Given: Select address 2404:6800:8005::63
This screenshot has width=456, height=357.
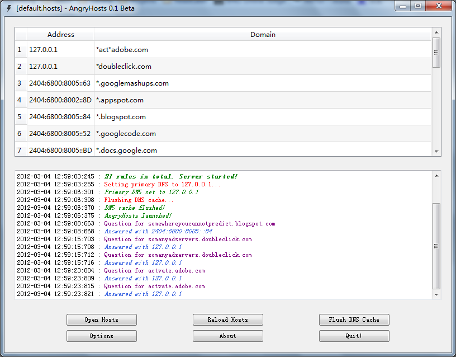Looking at the screenshot, I should coord(60,83).
